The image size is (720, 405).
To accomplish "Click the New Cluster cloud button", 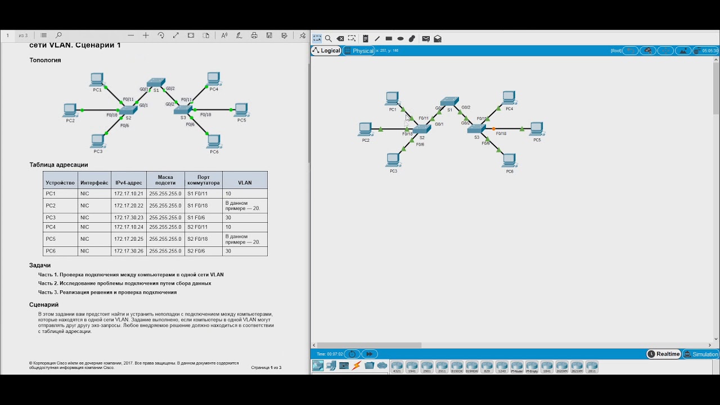I will tap(649, 51).
